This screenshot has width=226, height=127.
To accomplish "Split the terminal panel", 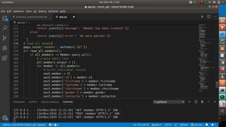I will pyautogui.click(x=196, y=102).
